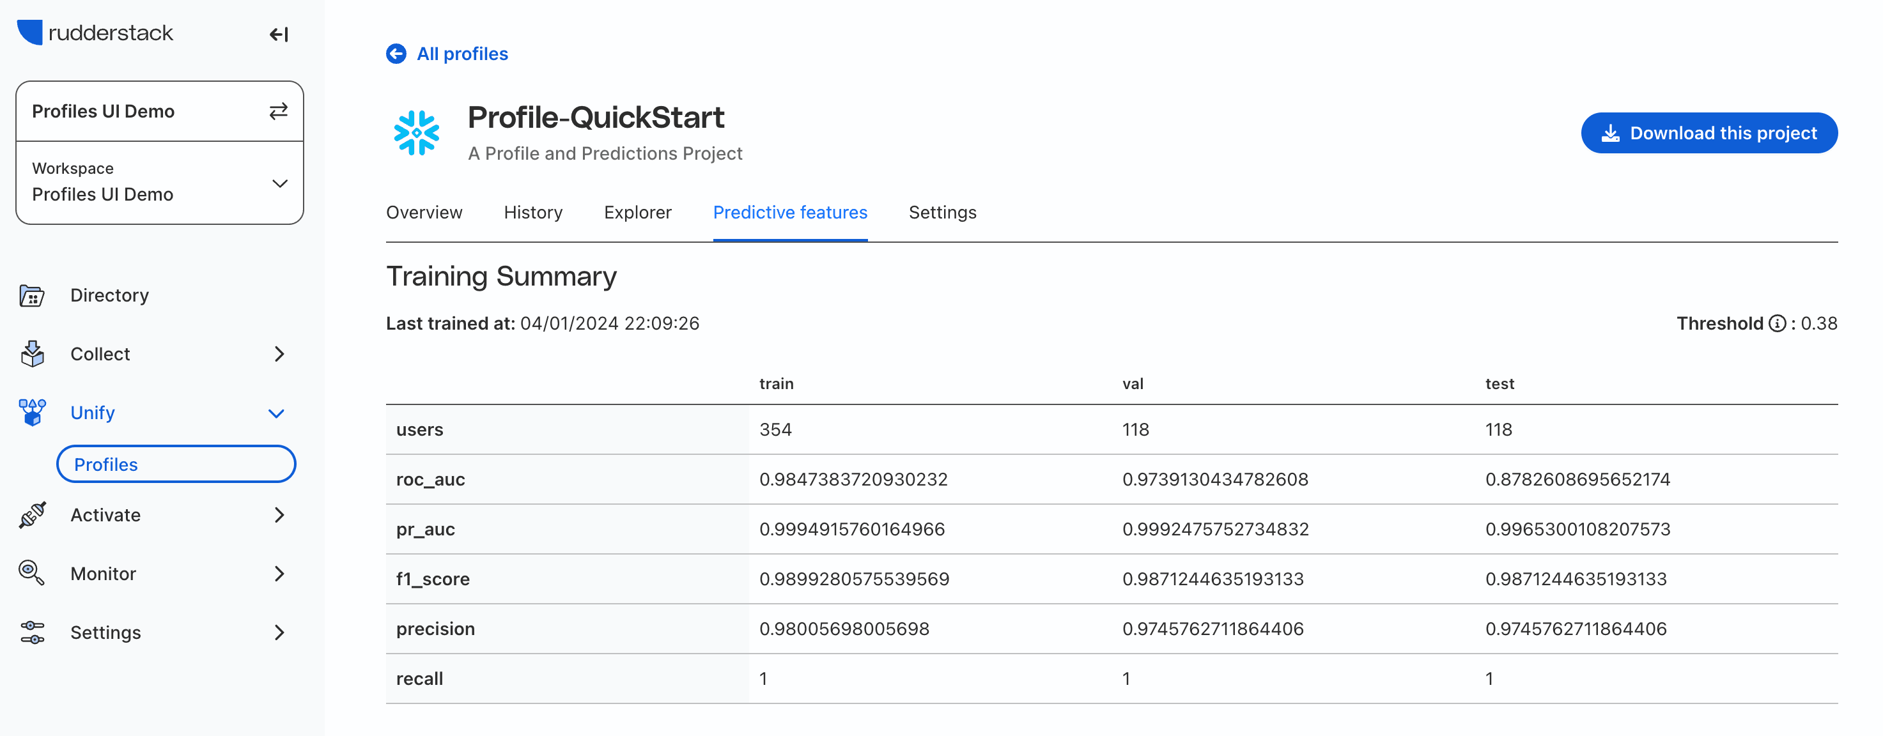This screenshot has width=1883, height=736.
Task: Go back to All profiles link
Action: 462,54
